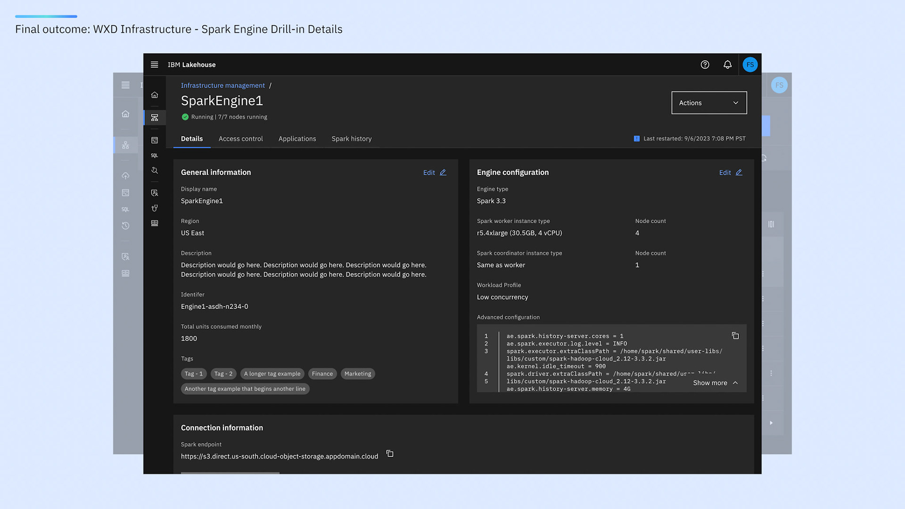Open the SQL query workspace icon
This screenshot has height=509, width=905.
tap(154, 156)
